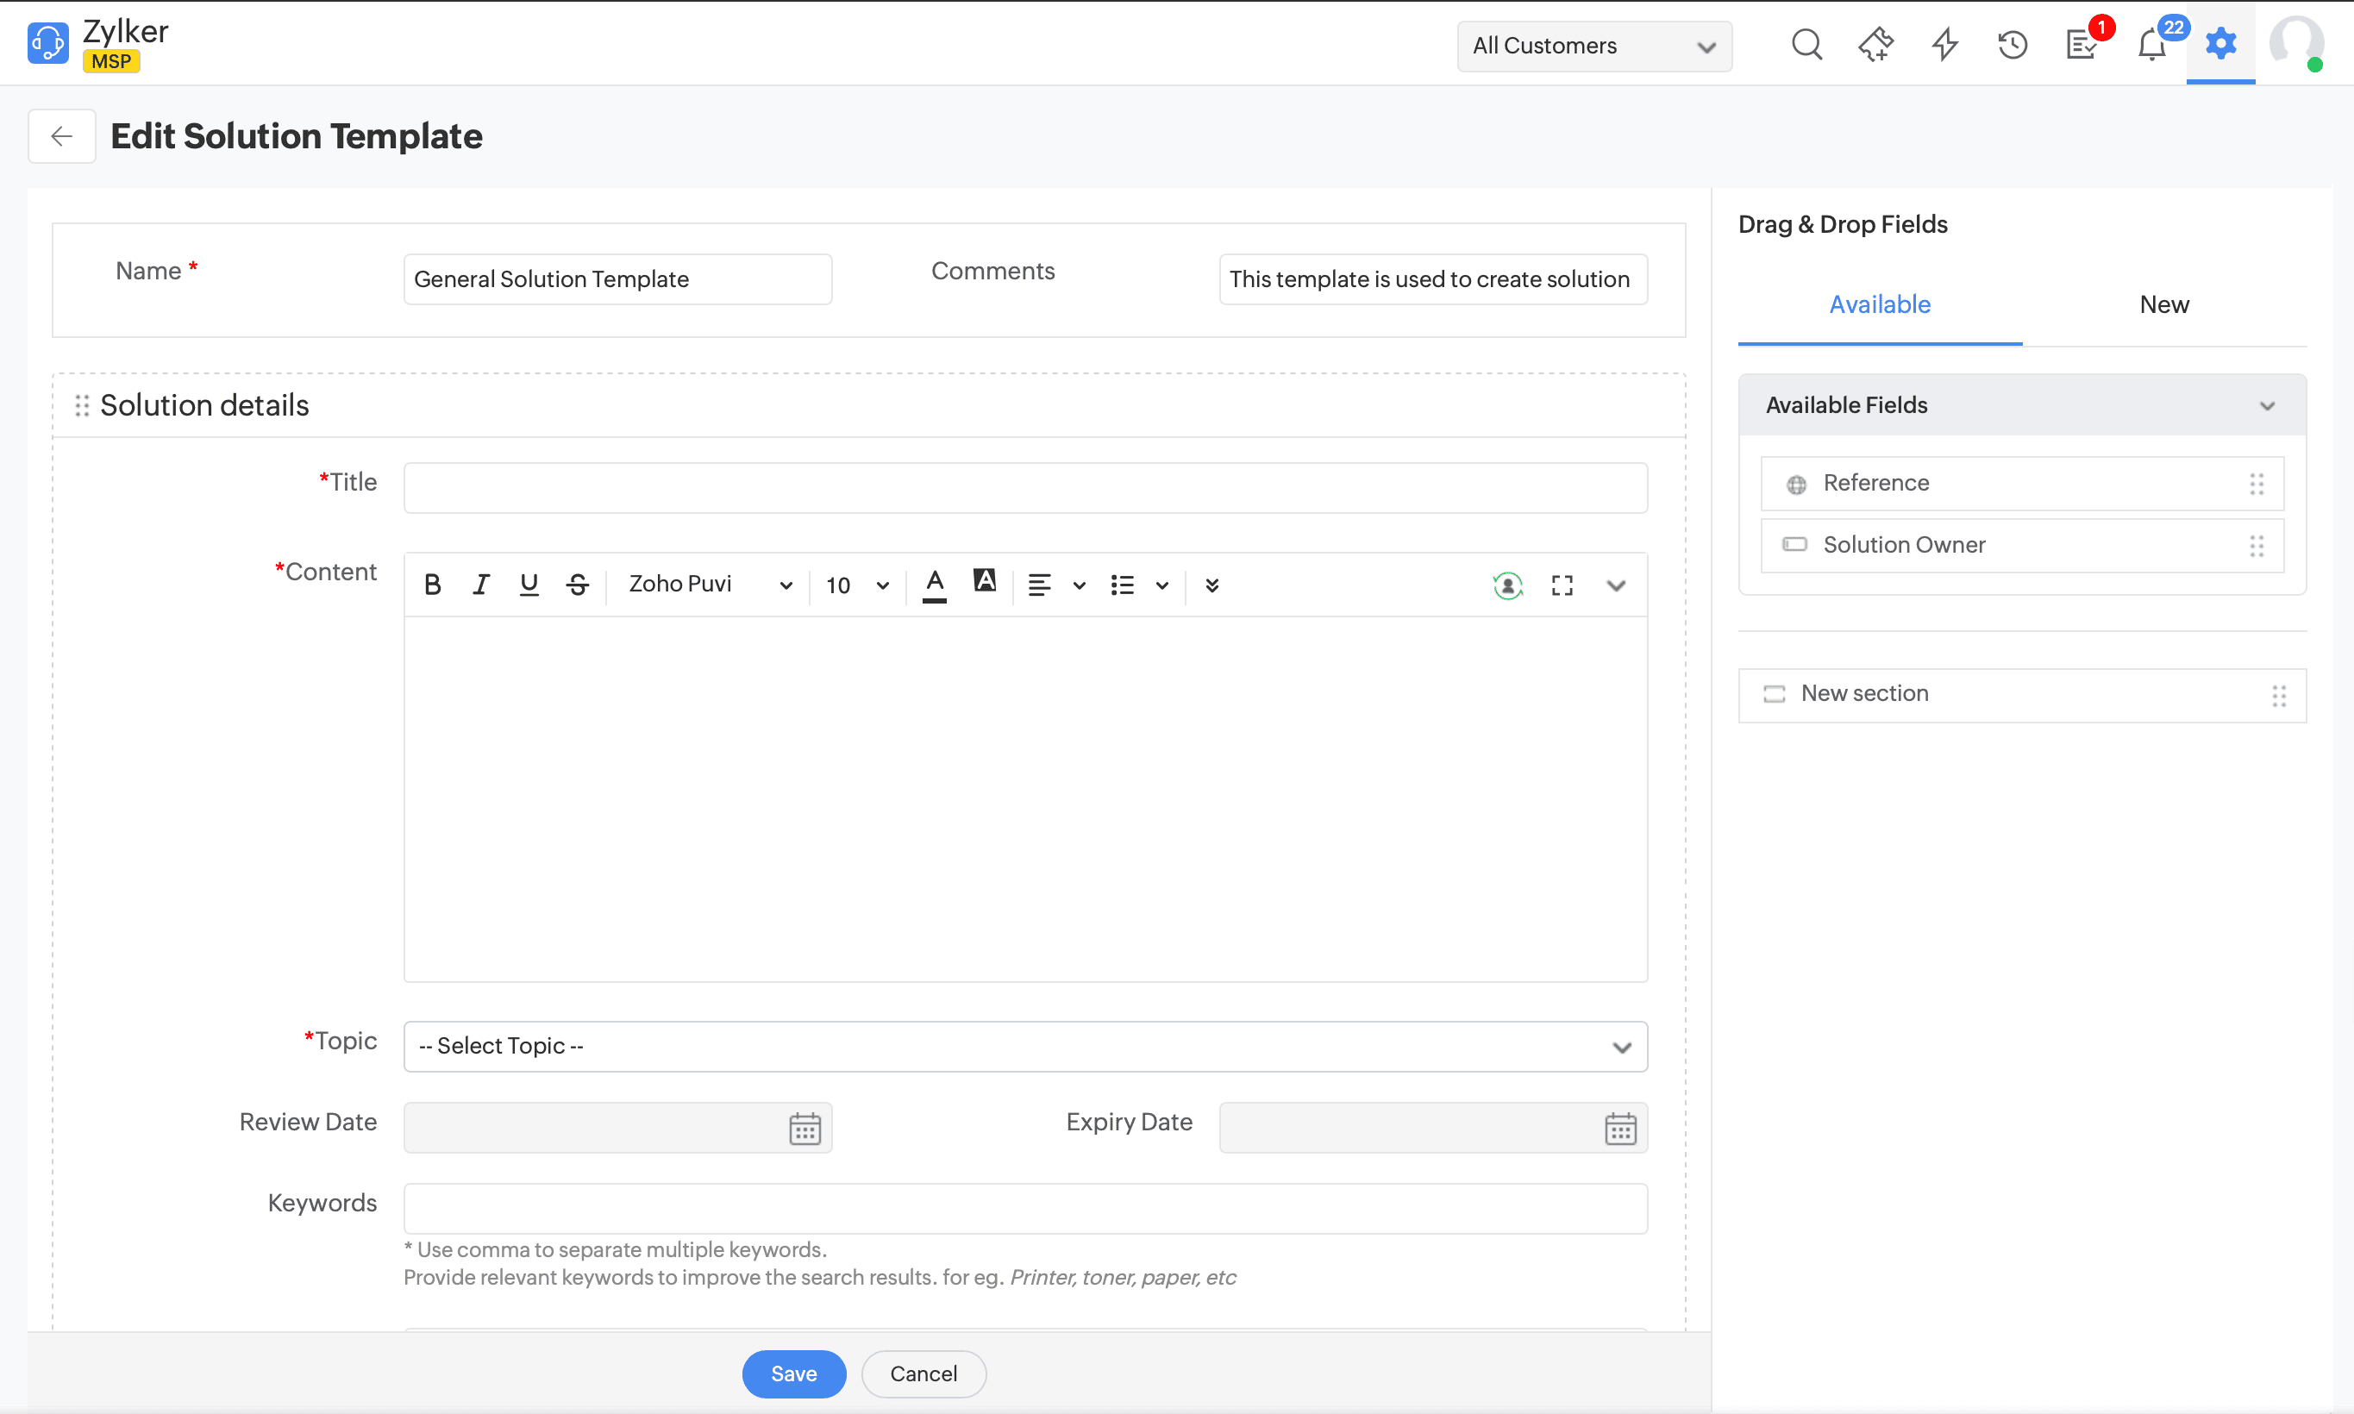Image resolution: width=2354 pixels, height=1414 pixels.
Task: Open the list style dropdown arrow
Action: [x=1161, y=585]
